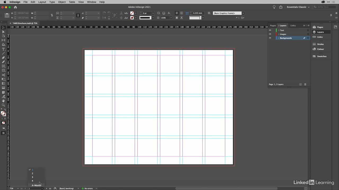
Task: Open the page number dropdown arrow
Action: 42,188
